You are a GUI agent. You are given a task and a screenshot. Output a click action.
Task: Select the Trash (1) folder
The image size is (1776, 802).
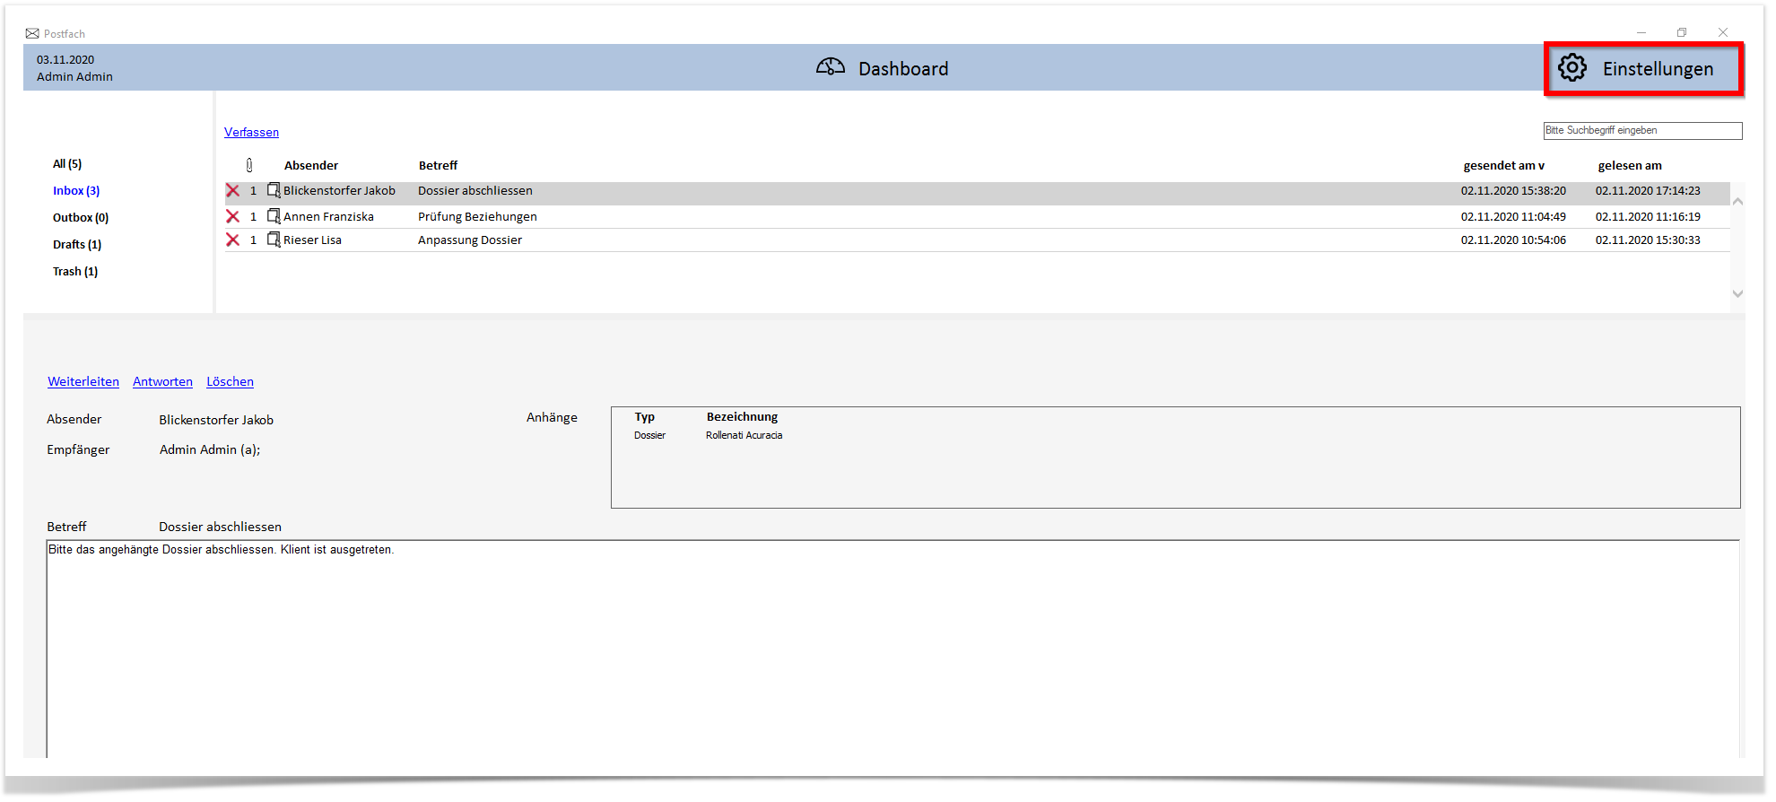75,272
